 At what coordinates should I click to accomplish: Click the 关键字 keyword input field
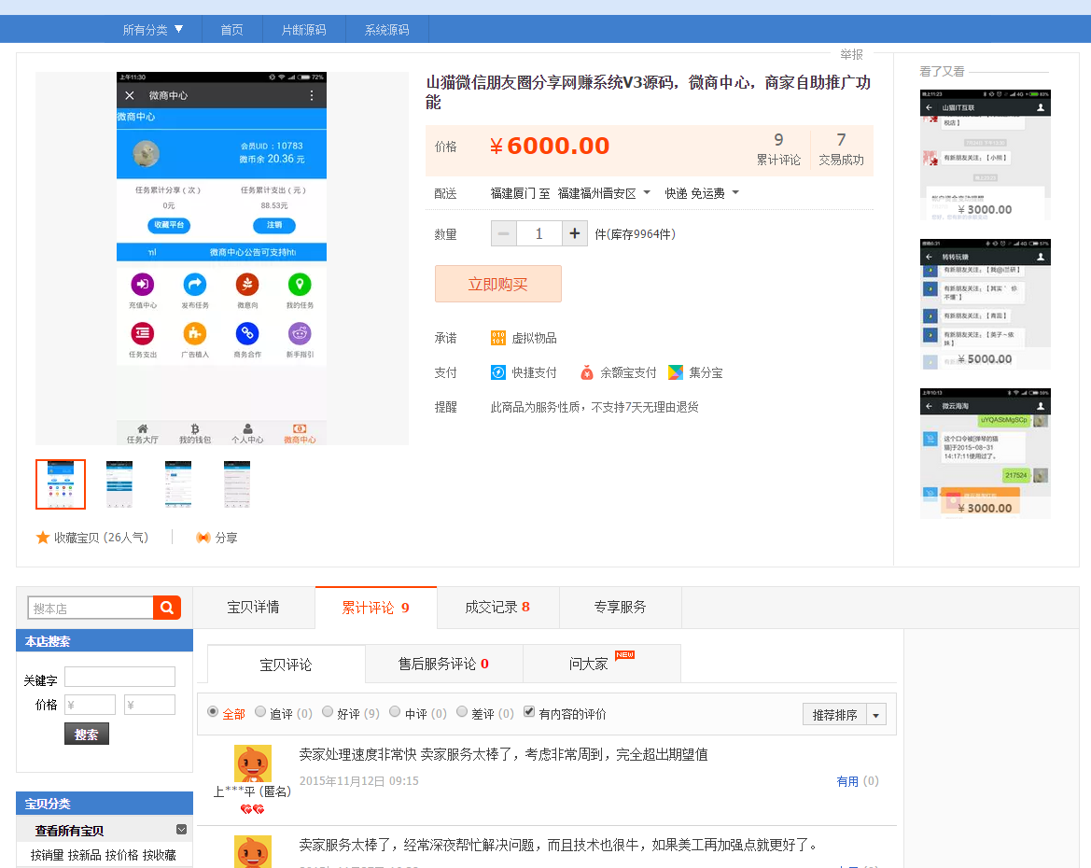point(119,677)
